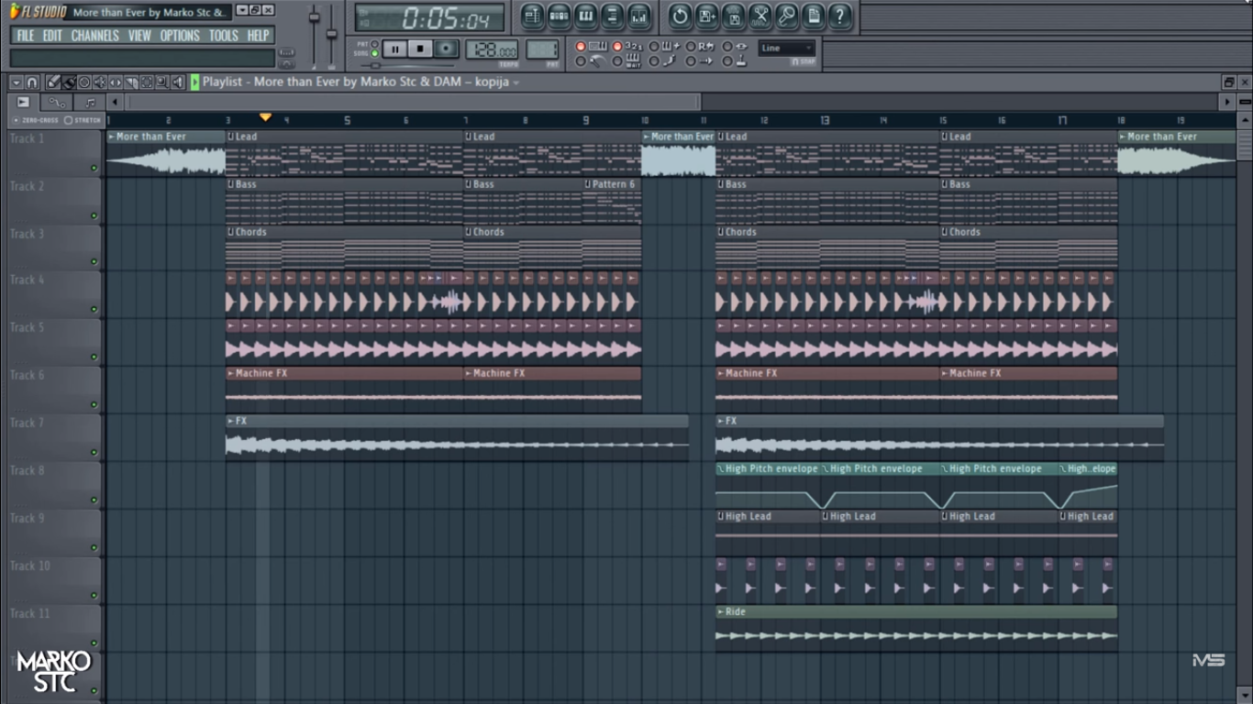The height and width of the screenshot is (704, 1253).
Task: Open Playlist options menu arrow
Action: (x=17, y=82)
